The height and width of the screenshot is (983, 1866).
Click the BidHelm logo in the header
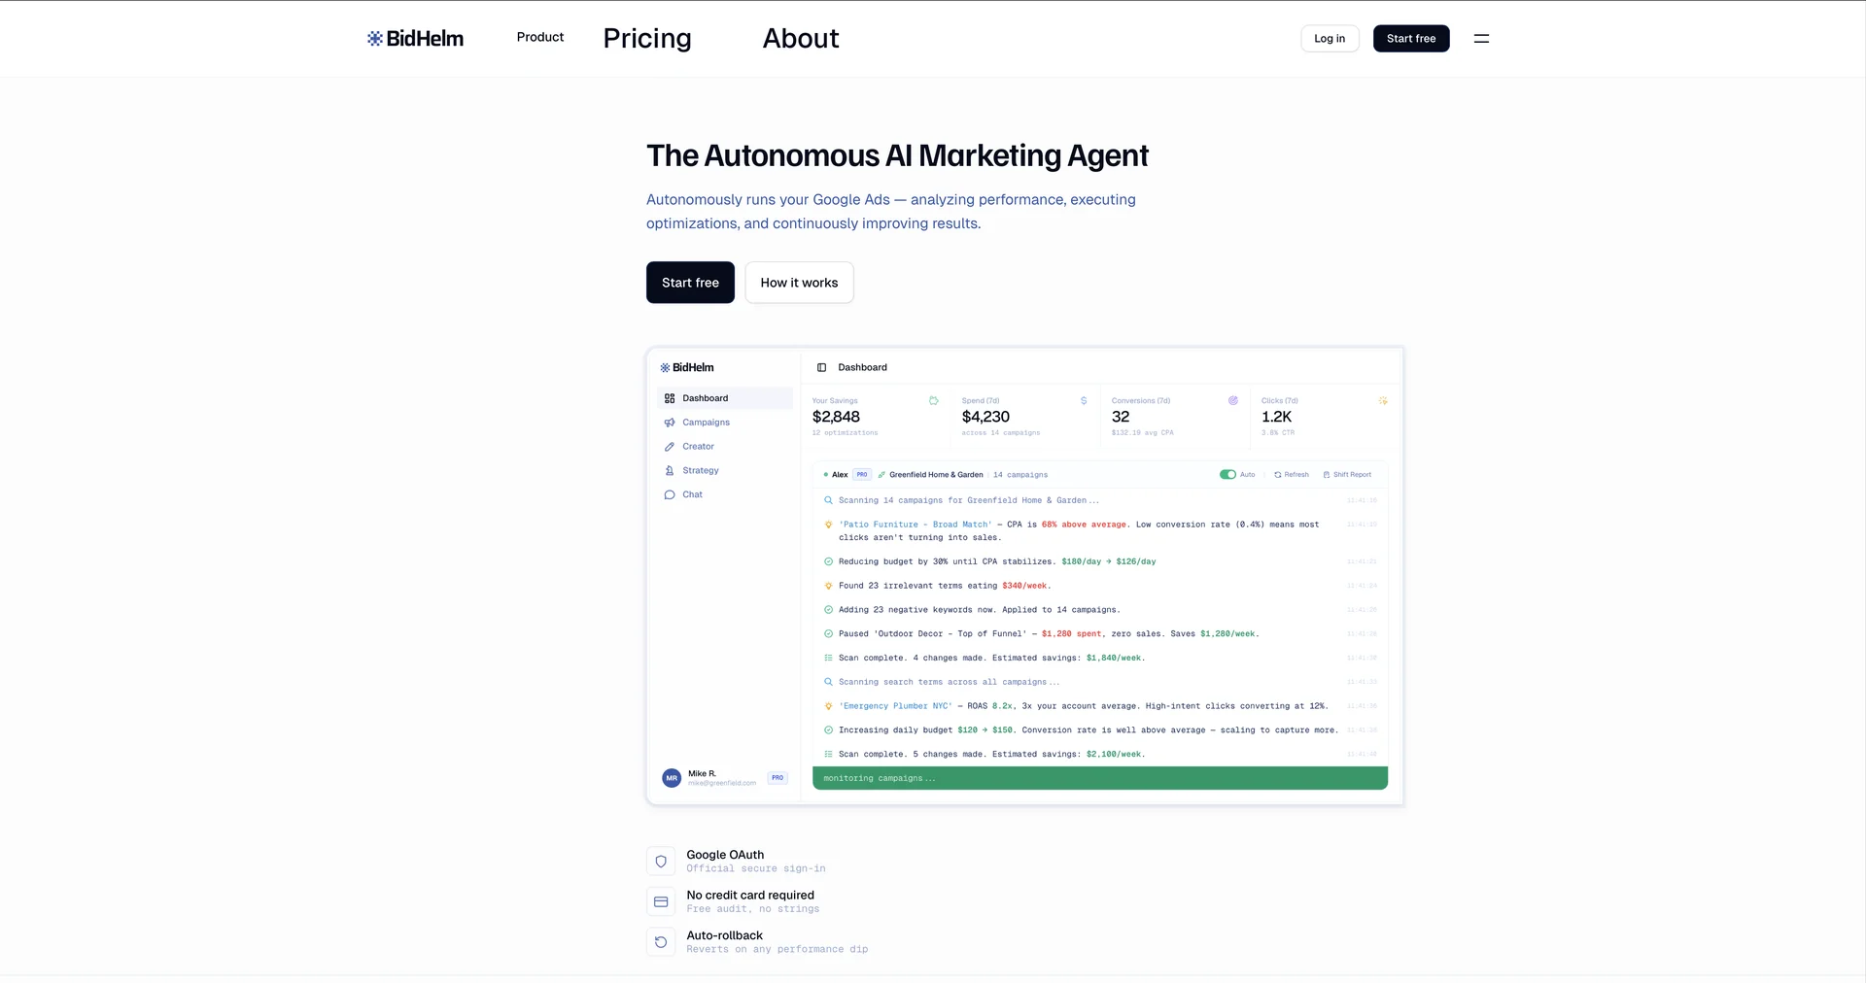pyautogui.click(x=415, y=39)
